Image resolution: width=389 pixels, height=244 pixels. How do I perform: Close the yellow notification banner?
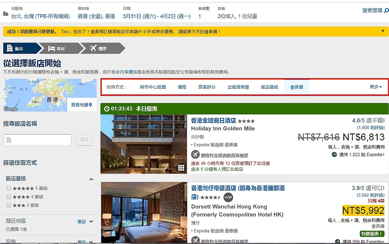click(383, 31)
